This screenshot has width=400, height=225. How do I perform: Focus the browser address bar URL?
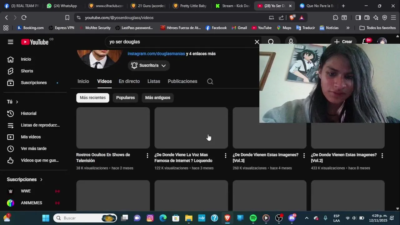click(119, 18)
